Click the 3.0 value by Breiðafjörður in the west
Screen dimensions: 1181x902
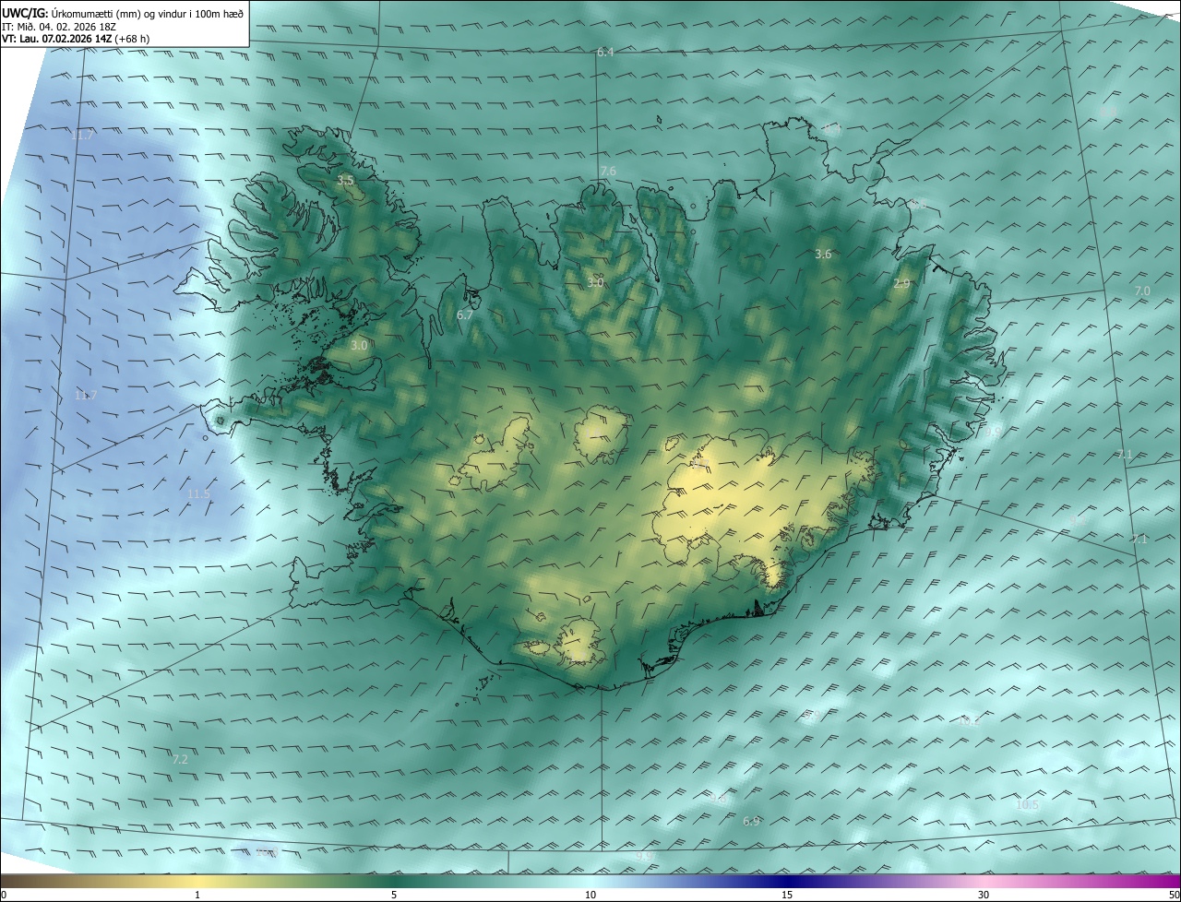pyautogui.click(x=359, y=345)
